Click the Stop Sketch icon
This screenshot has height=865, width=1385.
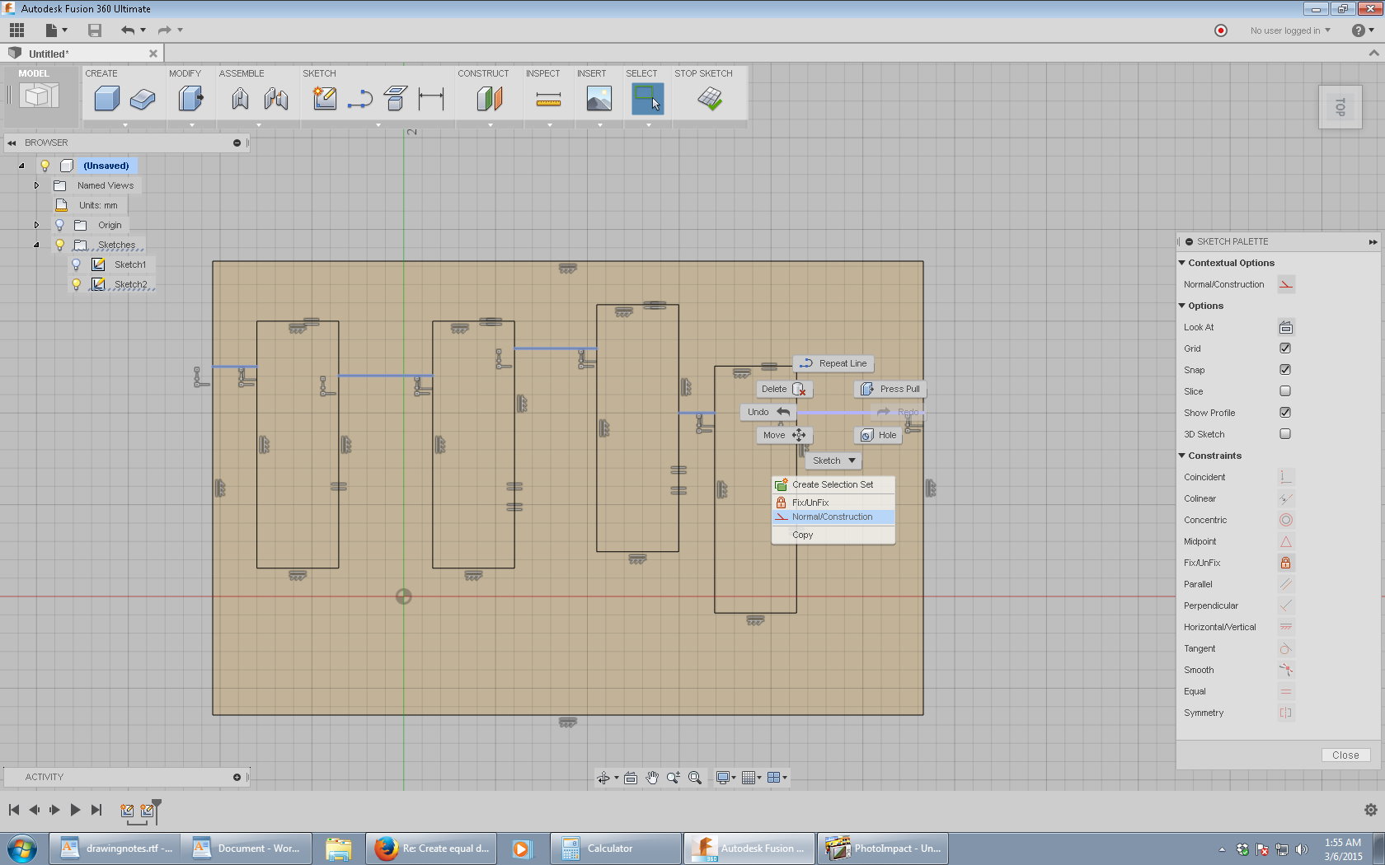click(710, 99)
